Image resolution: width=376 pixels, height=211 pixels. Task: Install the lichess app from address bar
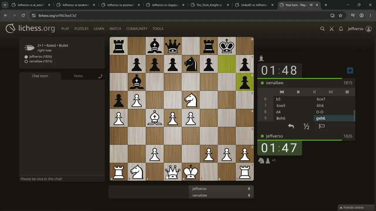333,16
